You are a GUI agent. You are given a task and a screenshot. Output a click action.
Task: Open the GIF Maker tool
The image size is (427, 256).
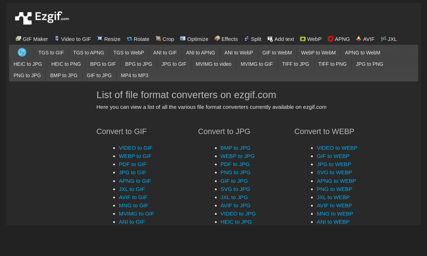32,39
